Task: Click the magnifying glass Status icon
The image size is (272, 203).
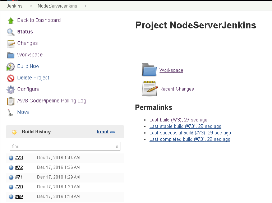Action: click(11, 32)
